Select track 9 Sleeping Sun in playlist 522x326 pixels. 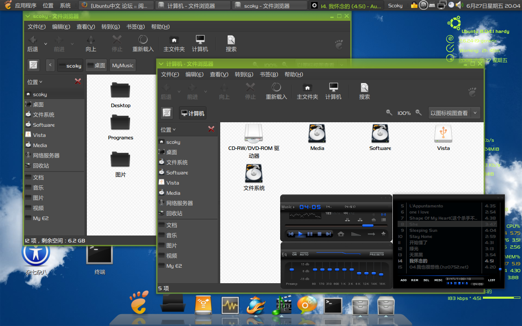click(x=447, y=230)
